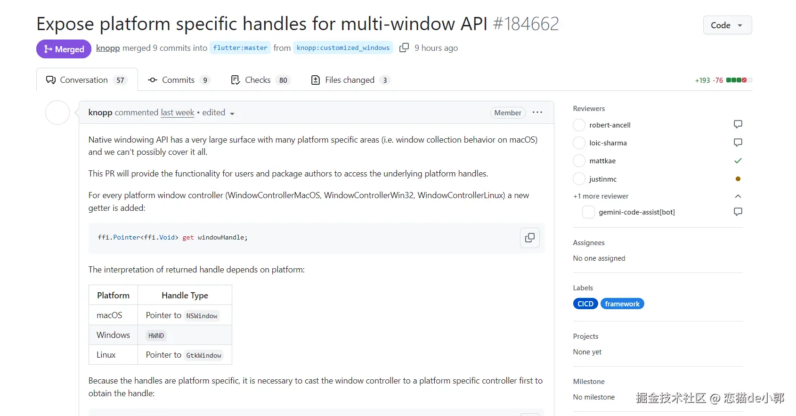This screenshot has height=416, width=796.
Task: Open the Code dropdown button
Action: click(727, 25)
